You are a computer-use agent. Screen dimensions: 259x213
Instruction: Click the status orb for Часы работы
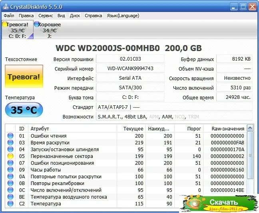click(10, 170)
